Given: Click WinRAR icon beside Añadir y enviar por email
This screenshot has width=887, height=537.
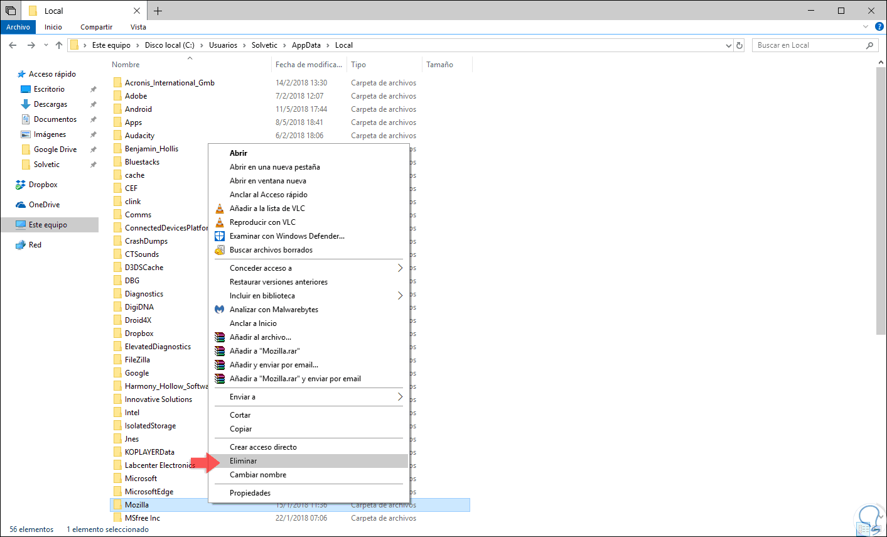Looking at the screenshot, I should pos(220,365).
